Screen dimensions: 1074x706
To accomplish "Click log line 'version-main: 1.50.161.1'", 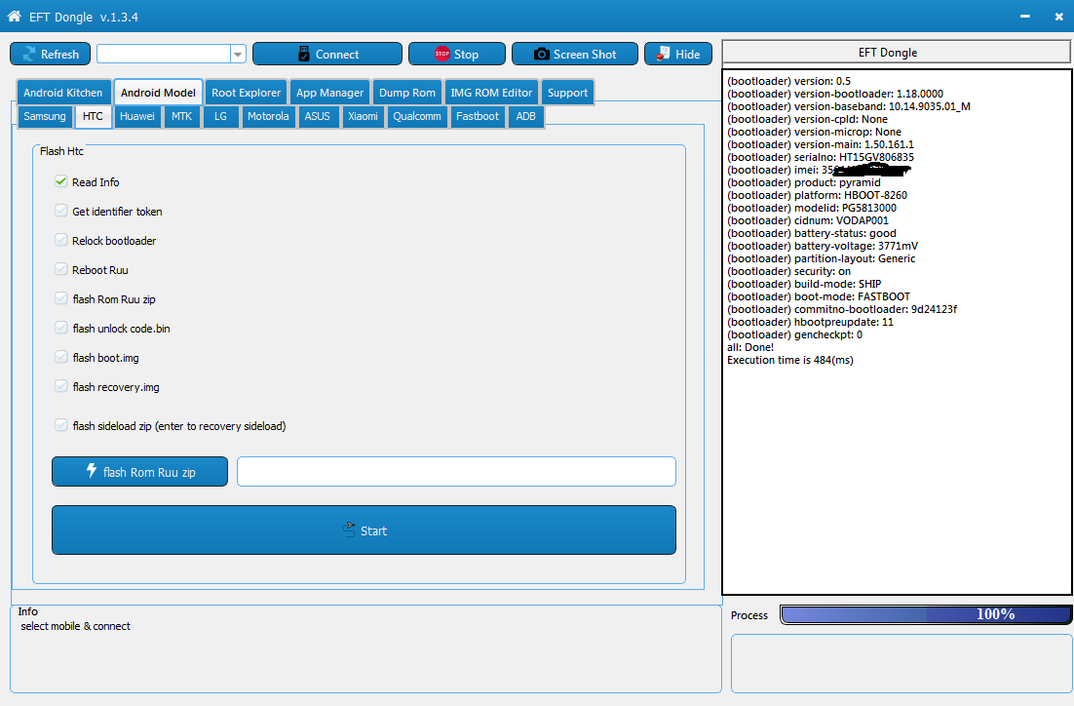I will 820,144.
